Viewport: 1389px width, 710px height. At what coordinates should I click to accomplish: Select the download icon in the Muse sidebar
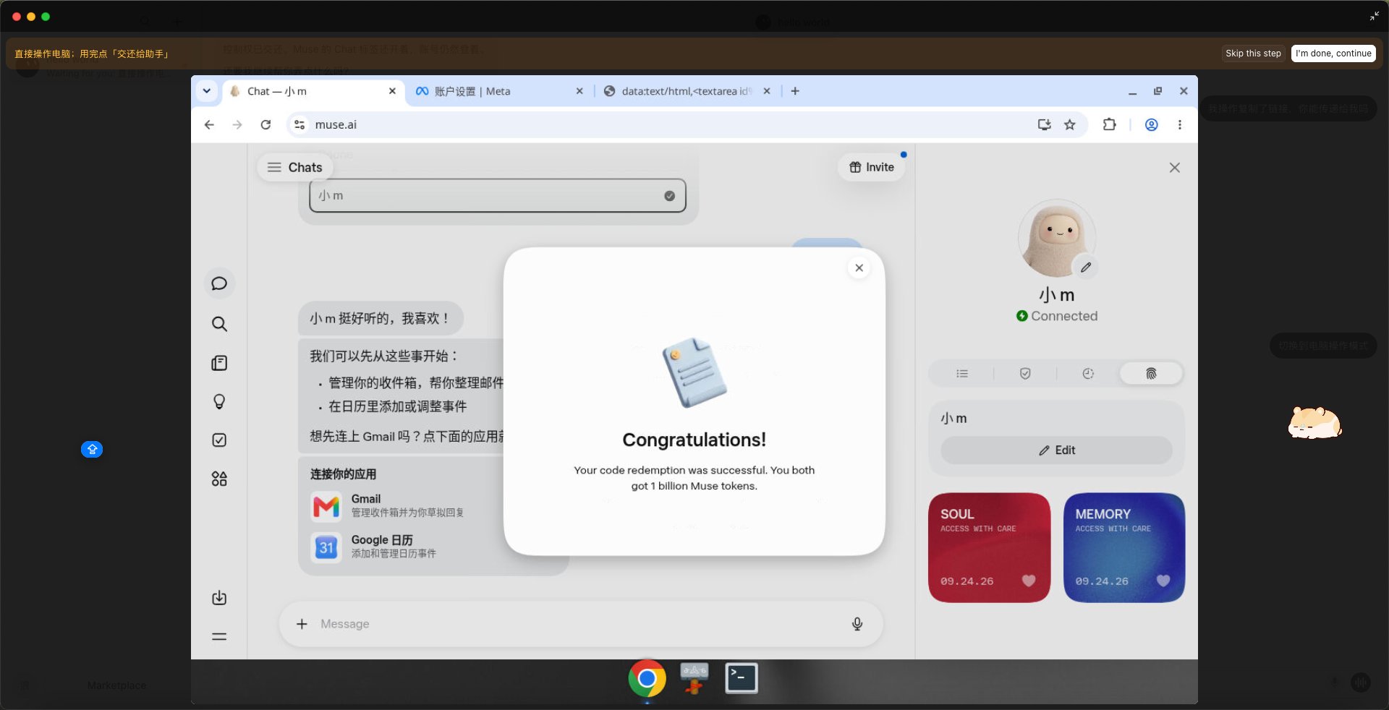(219, 598)
